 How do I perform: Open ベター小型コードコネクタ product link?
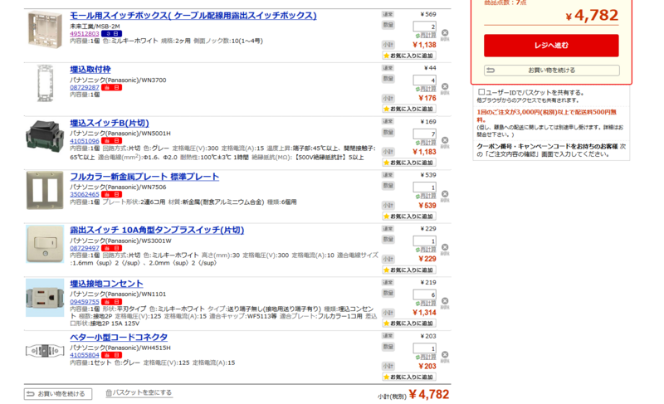(x=119, y=338)
